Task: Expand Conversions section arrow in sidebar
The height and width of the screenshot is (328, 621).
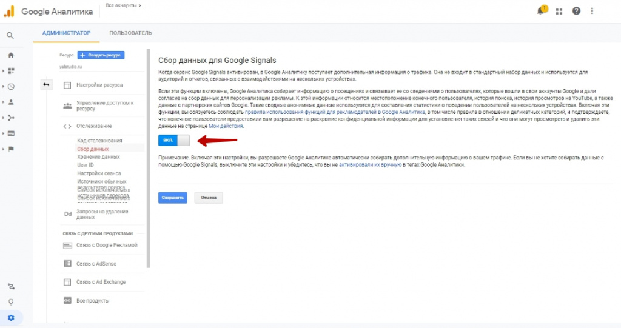Action: pos(3,149)
